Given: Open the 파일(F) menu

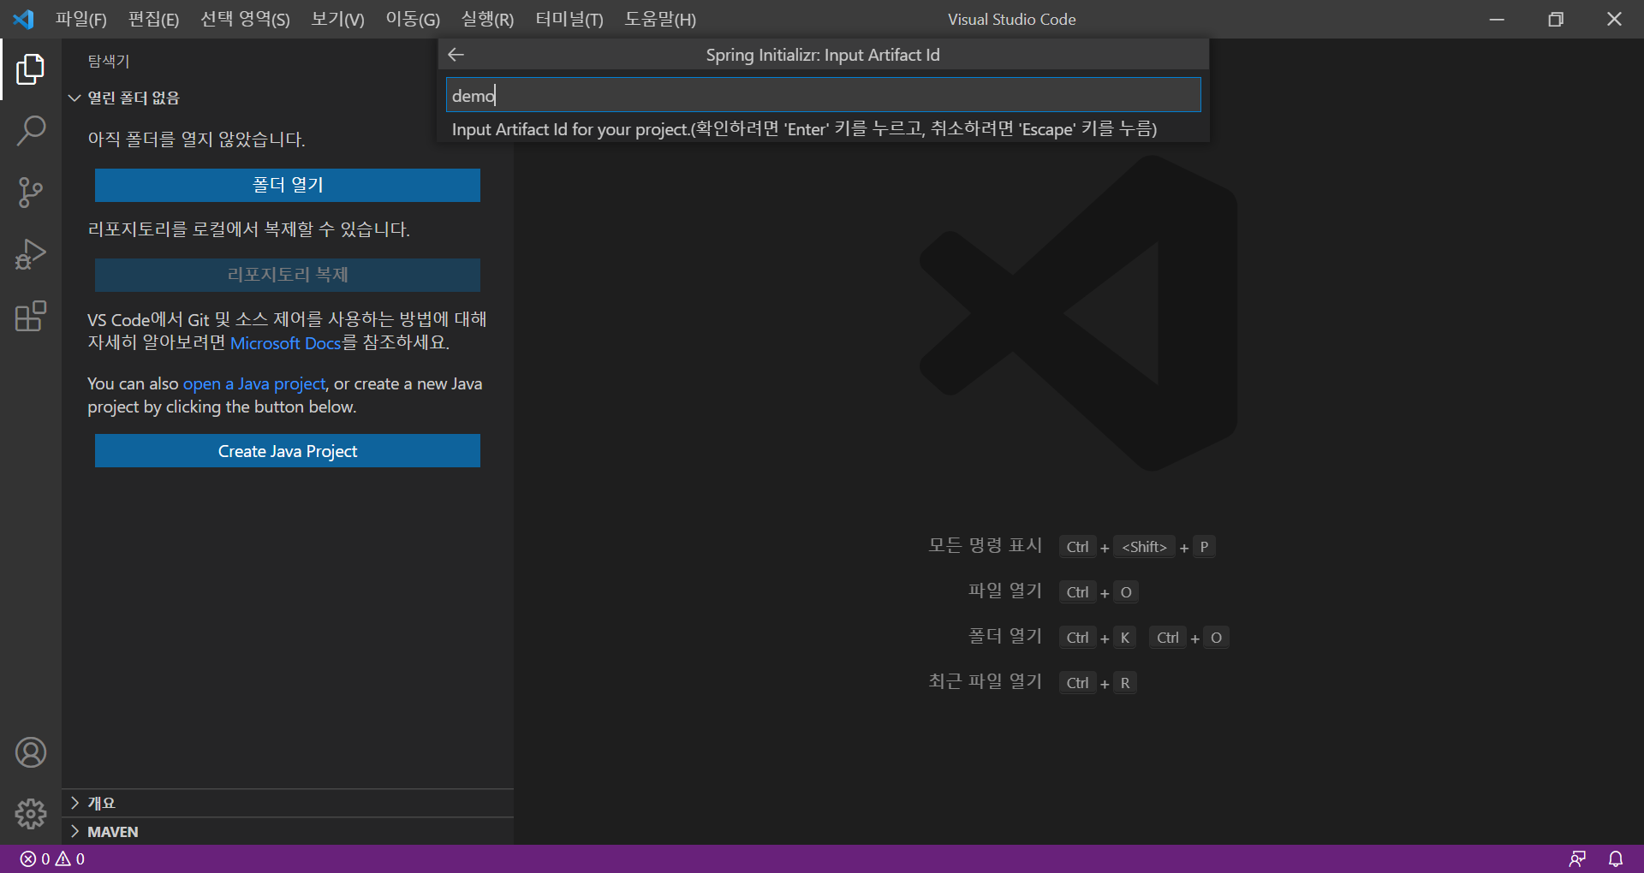Looking at the screenshot, I should (81, 19).
